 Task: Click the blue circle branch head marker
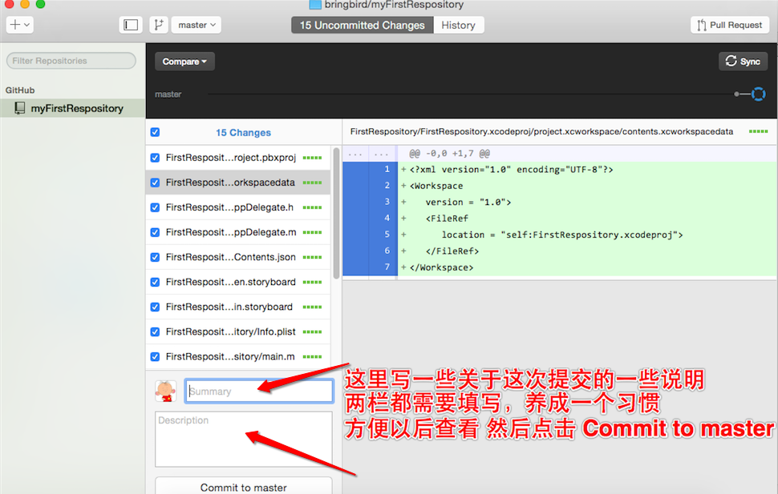point(758,94)
